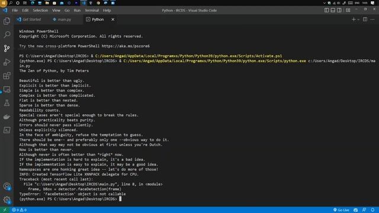Switch to the Get Started tab
379x213 pixels.
(29, 20)
